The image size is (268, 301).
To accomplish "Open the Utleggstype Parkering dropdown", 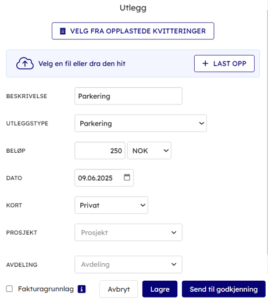I will (x=141, y=123).
